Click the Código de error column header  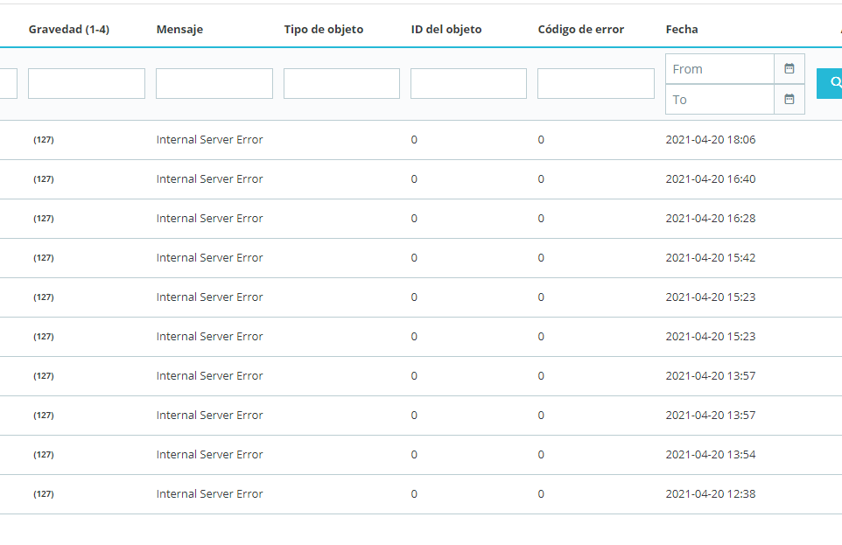tap(581, 30)
